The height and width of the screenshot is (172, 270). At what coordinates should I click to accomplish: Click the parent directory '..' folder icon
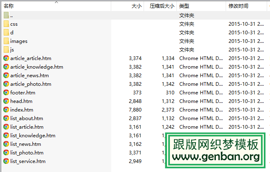point(6,15)
